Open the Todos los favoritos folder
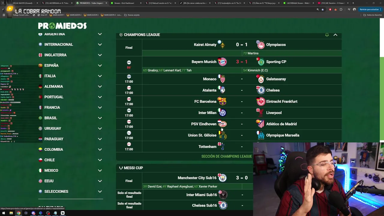This screenshot has height=216, width=384. (372, 15)
